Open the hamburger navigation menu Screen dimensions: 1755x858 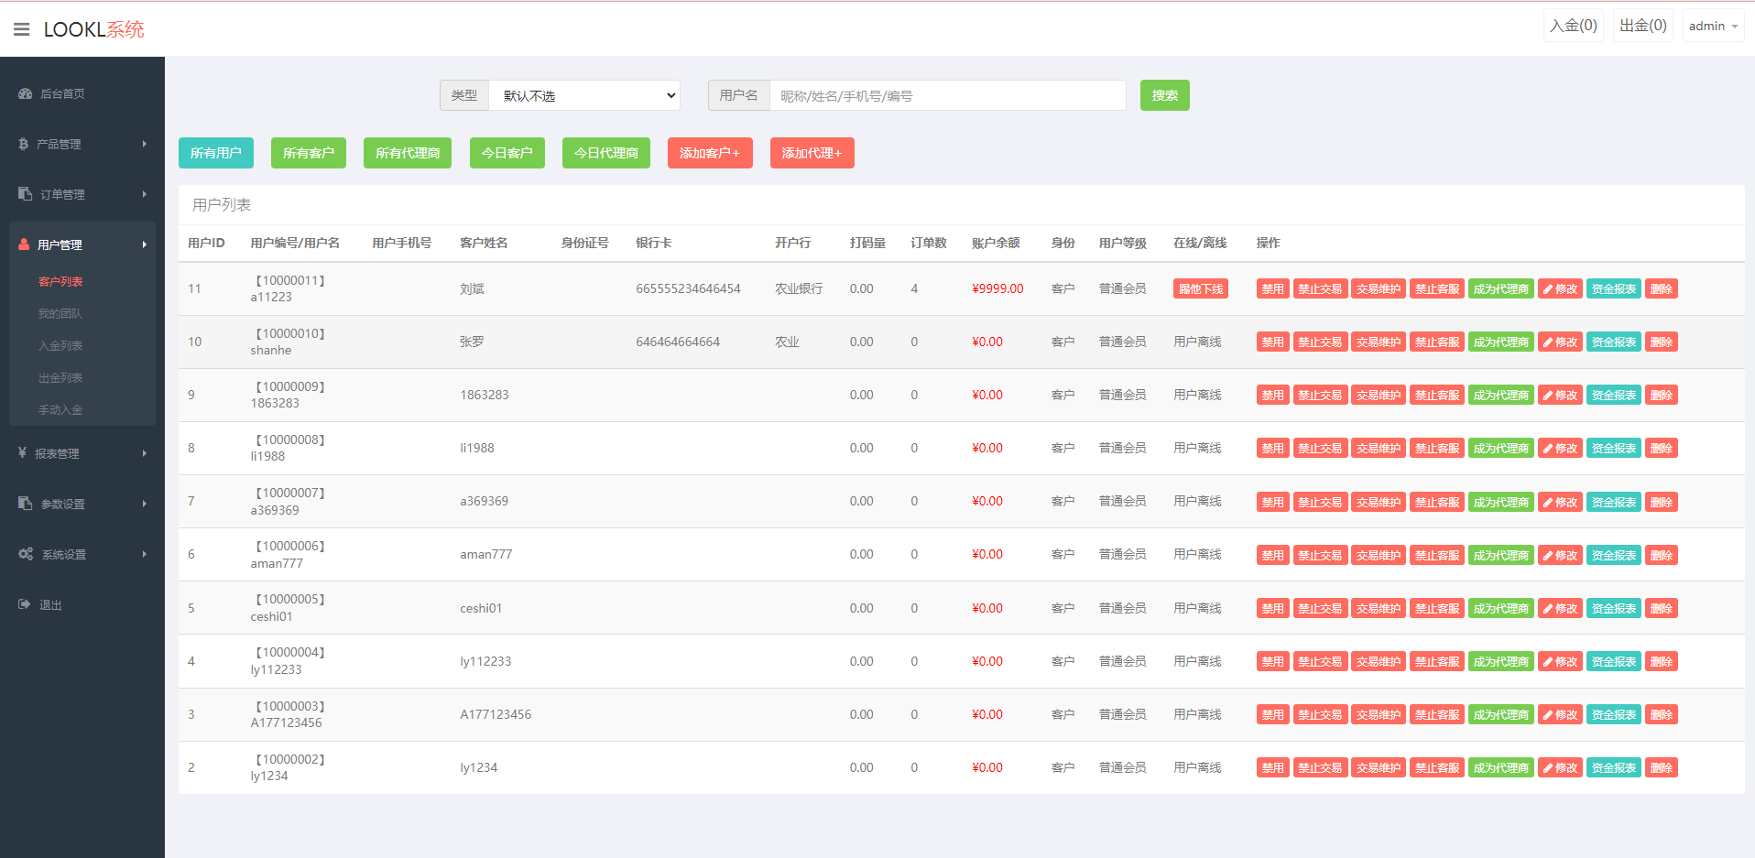[x=21, y=27]
